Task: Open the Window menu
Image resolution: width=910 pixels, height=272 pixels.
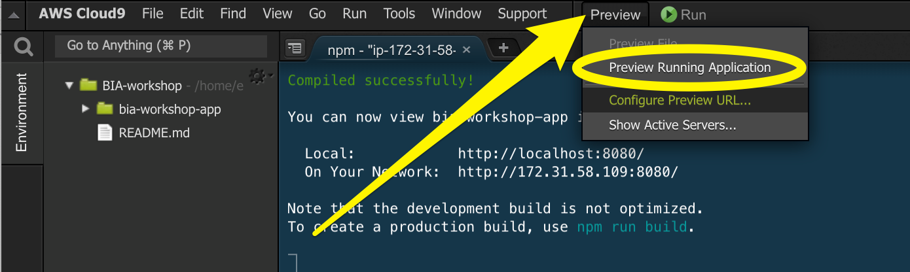Action: 457,14
